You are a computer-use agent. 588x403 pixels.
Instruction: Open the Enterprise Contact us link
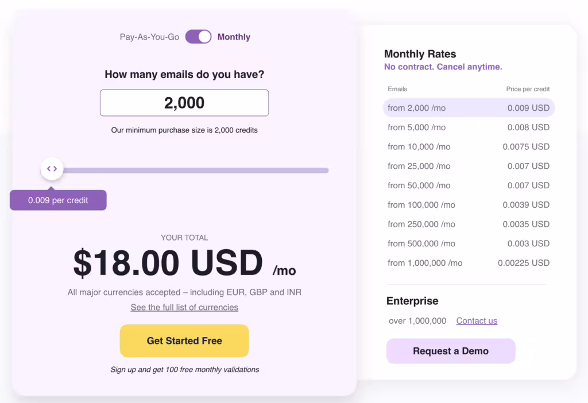tap(477, 321)
